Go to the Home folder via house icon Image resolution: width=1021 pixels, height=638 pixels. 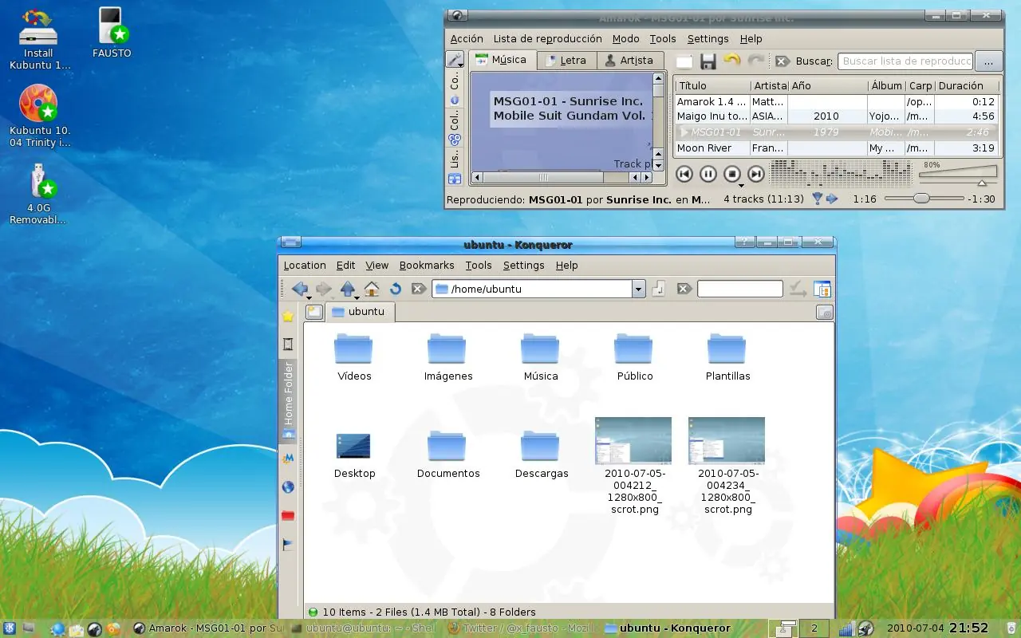point(371,289)
